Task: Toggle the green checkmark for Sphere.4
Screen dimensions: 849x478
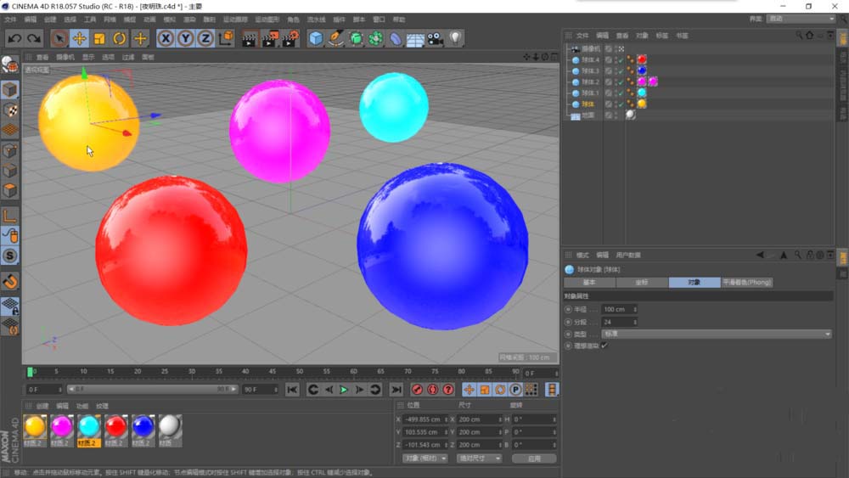Action: (x=621, y=59)
